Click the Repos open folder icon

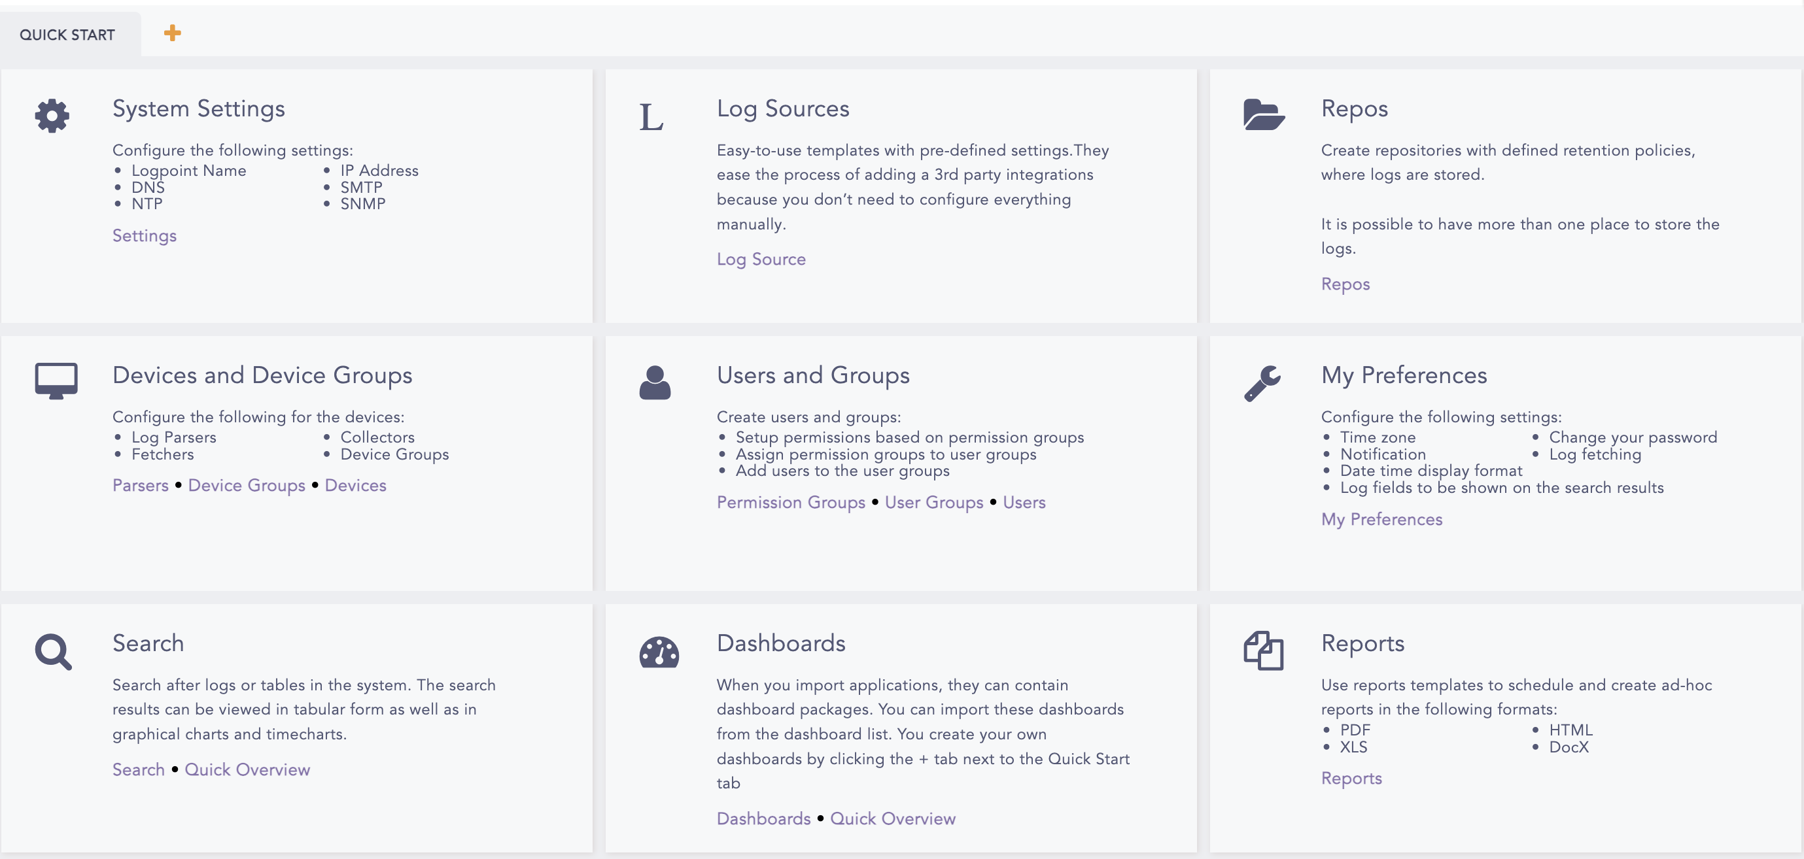point(1263,115)
